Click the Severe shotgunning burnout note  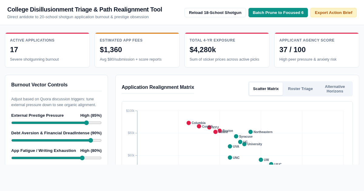click(x=34, y=59)
